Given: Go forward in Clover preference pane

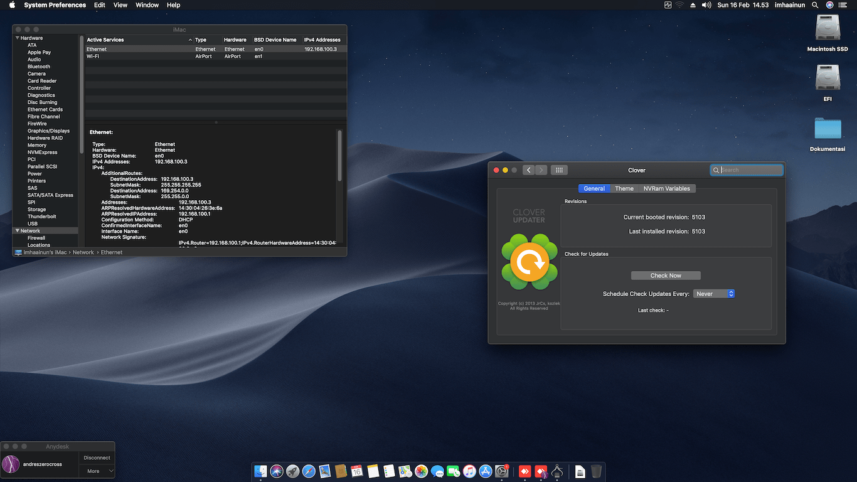Looking at the screenshot, I should pyautogui.click(x=541, y=170).
